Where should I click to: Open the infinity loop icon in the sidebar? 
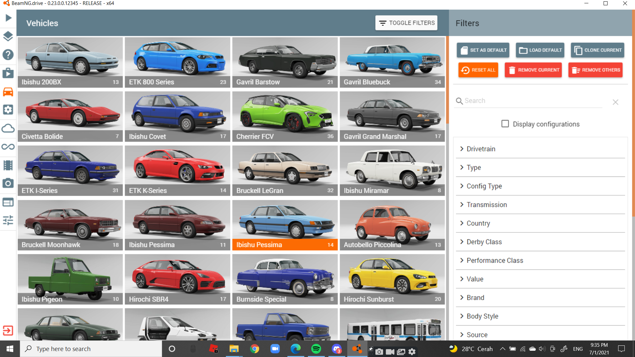[x=8, y=147]
